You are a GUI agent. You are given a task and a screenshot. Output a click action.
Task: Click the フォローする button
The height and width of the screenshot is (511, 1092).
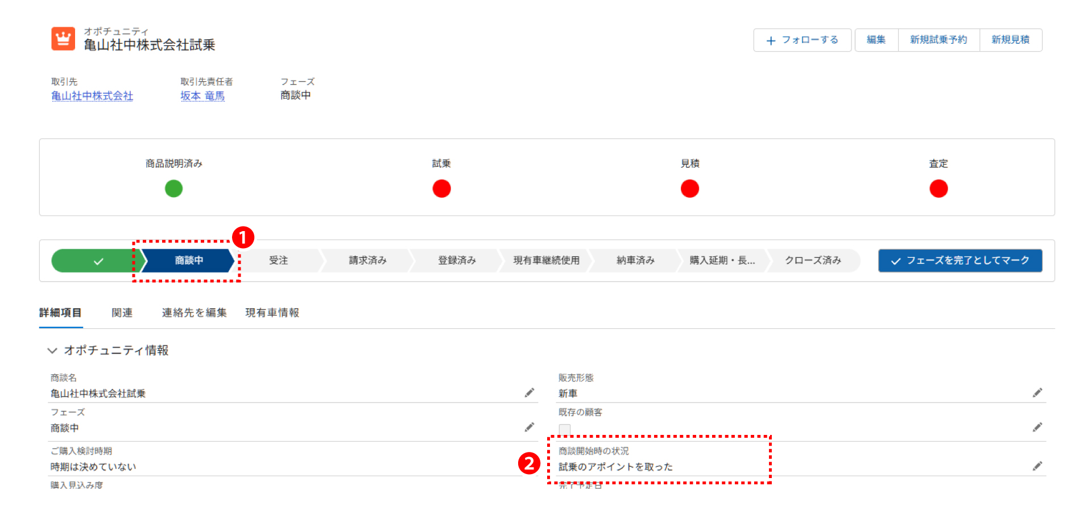click(802, 40)
